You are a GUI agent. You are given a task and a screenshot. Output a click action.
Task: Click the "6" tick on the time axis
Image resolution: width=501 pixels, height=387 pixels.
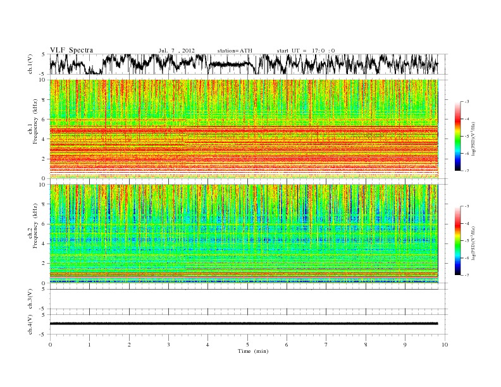(287, 345)
